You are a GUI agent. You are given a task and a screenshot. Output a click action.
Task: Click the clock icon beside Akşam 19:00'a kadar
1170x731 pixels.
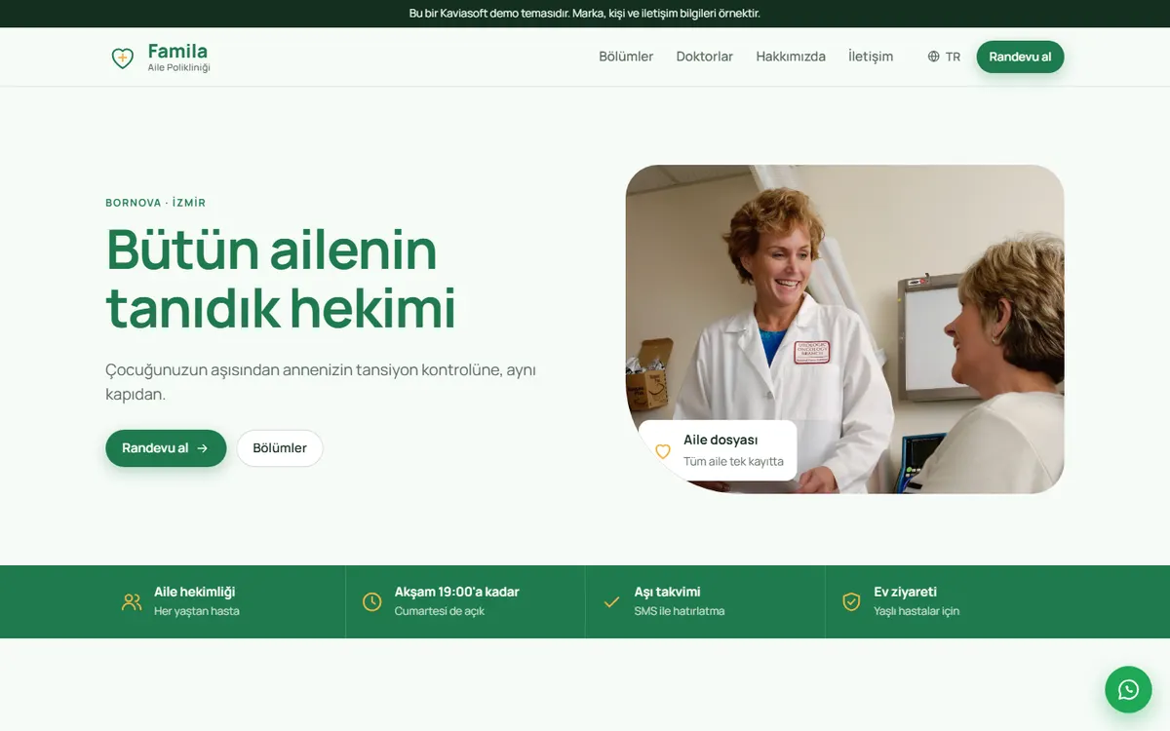pyautogui.click(x=372, y=602)
